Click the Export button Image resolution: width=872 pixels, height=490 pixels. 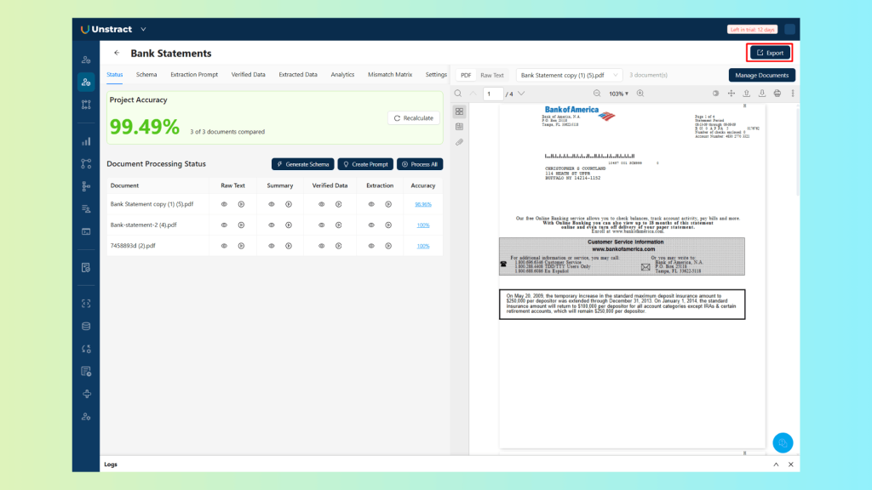(770, 53)
